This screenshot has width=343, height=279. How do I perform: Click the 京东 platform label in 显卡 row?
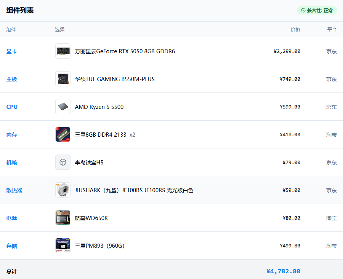point(332,51)
